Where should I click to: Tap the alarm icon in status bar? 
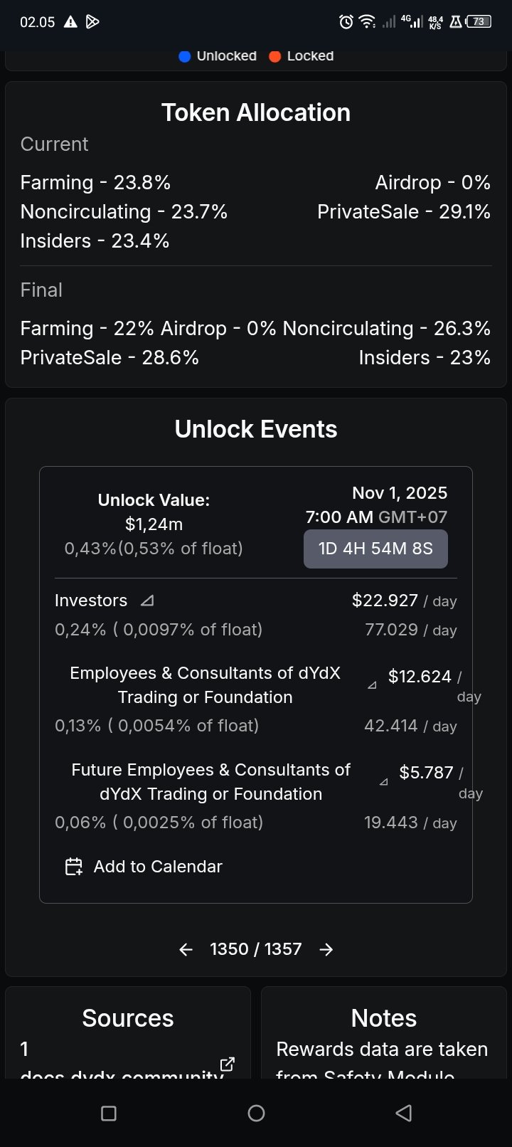pyautogui.click(x=346, y=22)
